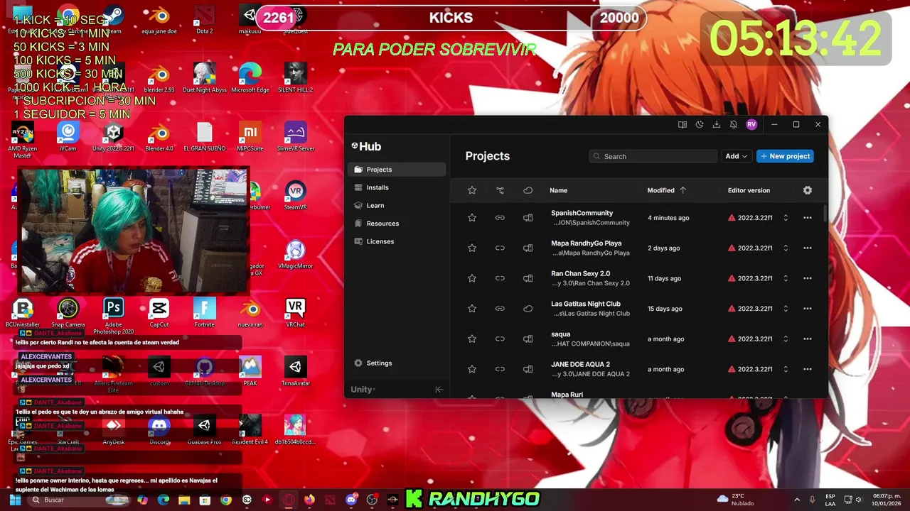Screen dimensions: 910x511
Task: Toggle the dark/light theme moon icon
Action: click(x=700, y=124)
